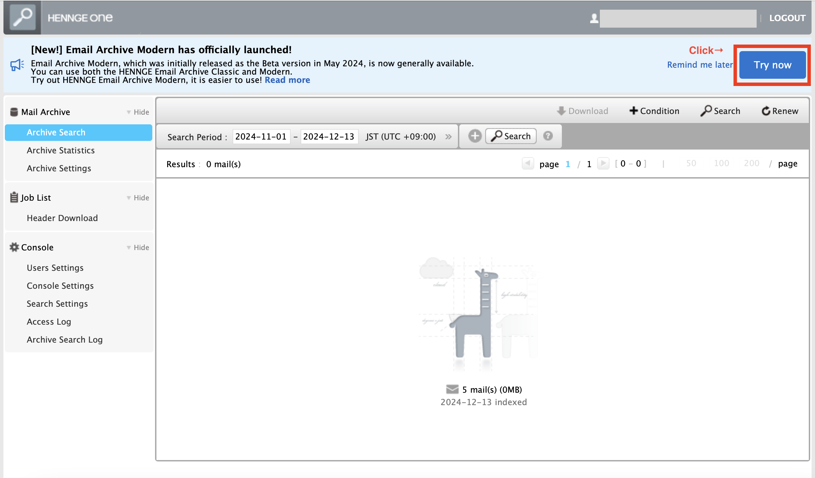Viewport: 815px width, 478px height.
Task: Click the Mail Archive database icon
Action: pos(14,112)
